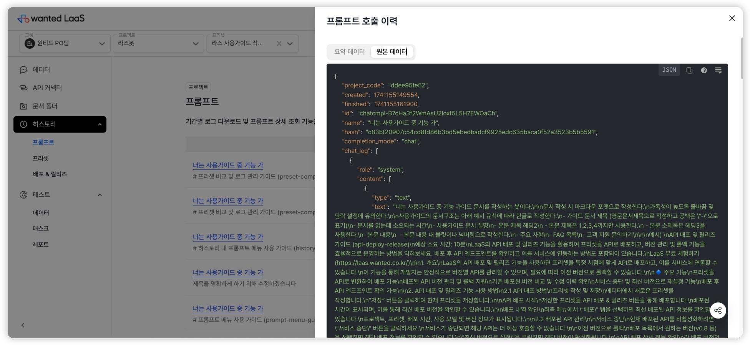The image size is (750, 345).
Task: Toggle the code viewer theme icon
Action: pyautogui.click(x=704, y=70)
